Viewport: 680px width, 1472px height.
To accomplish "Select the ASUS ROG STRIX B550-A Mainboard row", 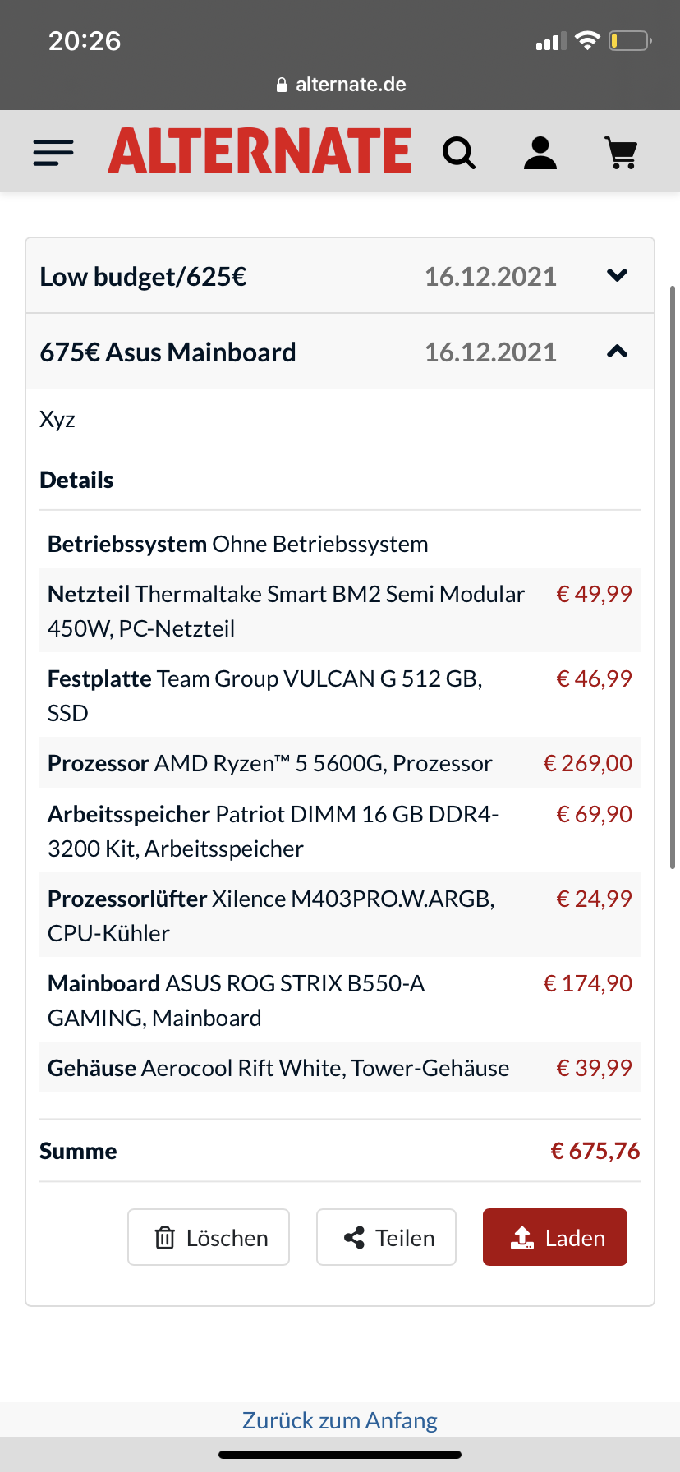I will coord(340,1000).
